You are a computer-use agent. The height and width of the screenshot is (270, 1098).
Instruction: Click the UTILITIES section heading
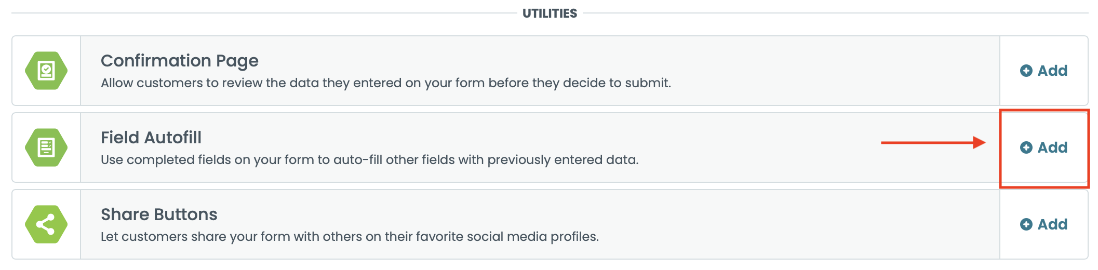pyautogui.click(x=550, y=14)
